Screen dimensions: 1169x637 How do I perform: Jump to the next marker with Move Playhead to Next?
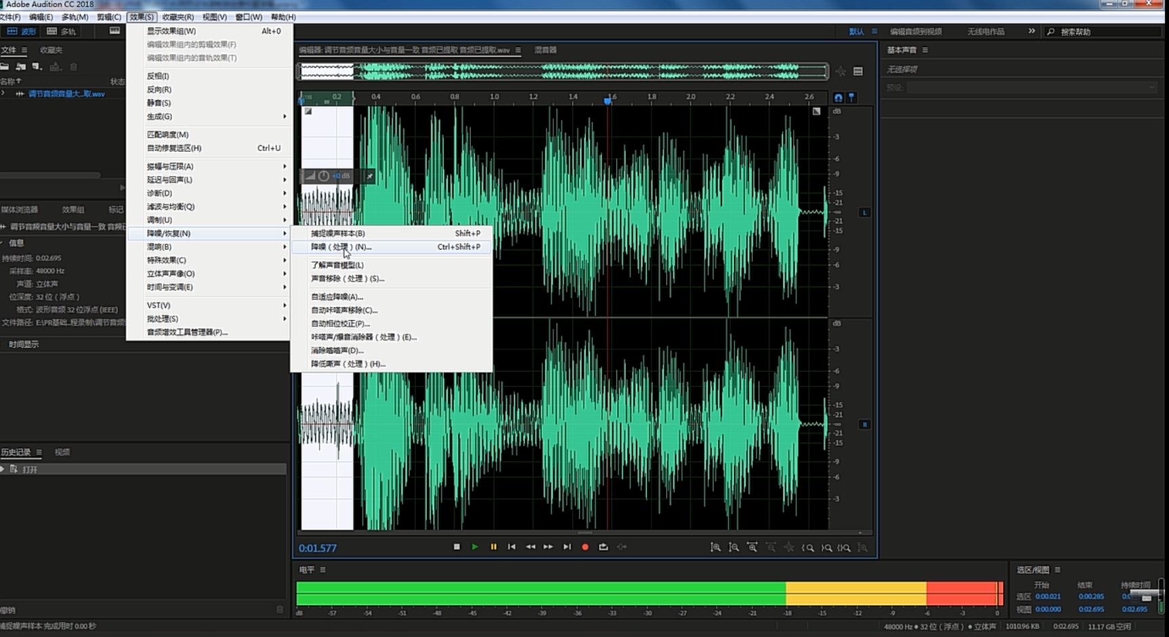click(x=567, y=547)
